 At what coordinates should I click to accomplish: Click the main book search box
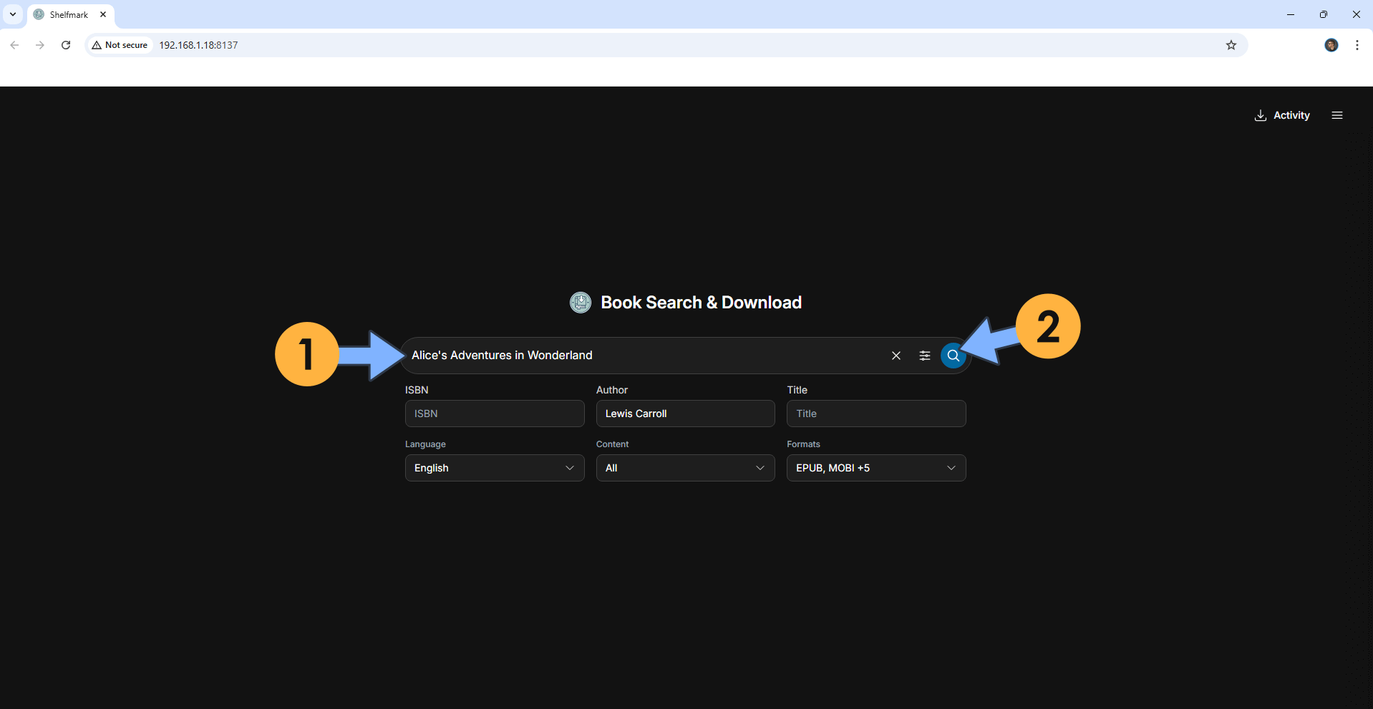[644, 356]
